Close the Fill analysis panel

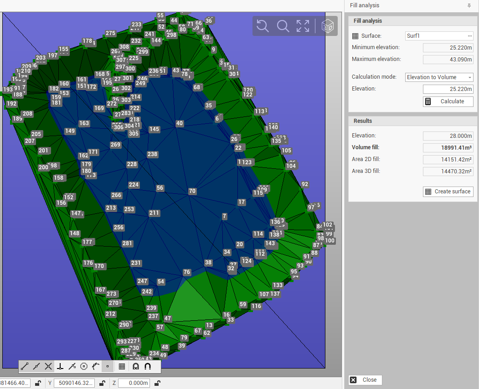(365, 380)
